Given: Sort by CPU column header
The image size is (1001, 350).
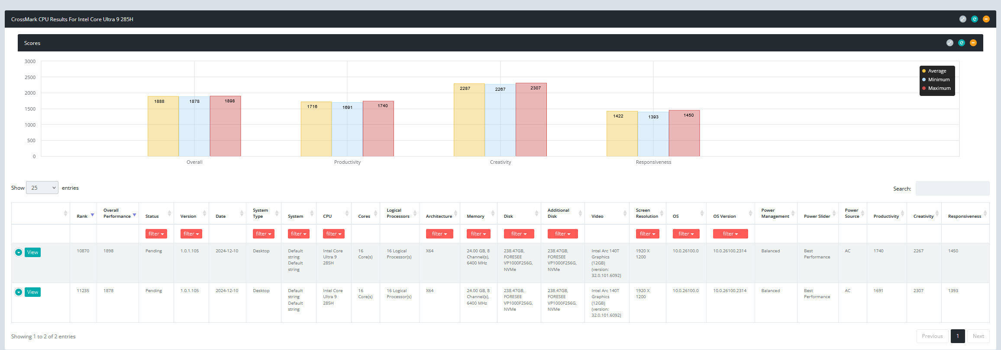Looking at the screenshot, I should pyautogui.click(x=334, y=213).
